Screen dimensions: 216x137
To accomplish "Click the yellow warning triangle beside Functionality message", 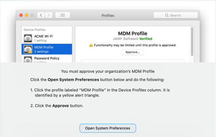I will coord(91,45).
